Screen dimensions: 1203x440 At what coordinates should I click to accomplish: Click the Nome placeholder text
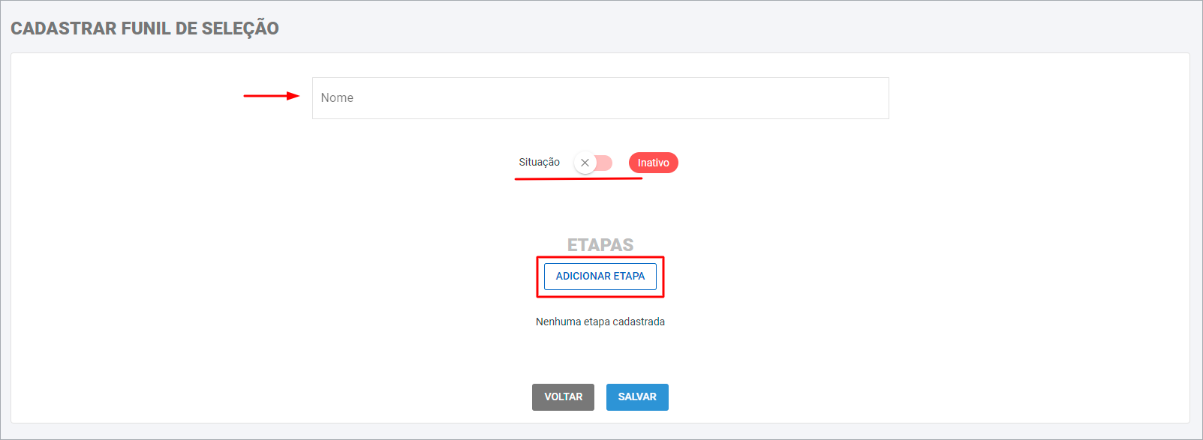[x=337, y=98]
